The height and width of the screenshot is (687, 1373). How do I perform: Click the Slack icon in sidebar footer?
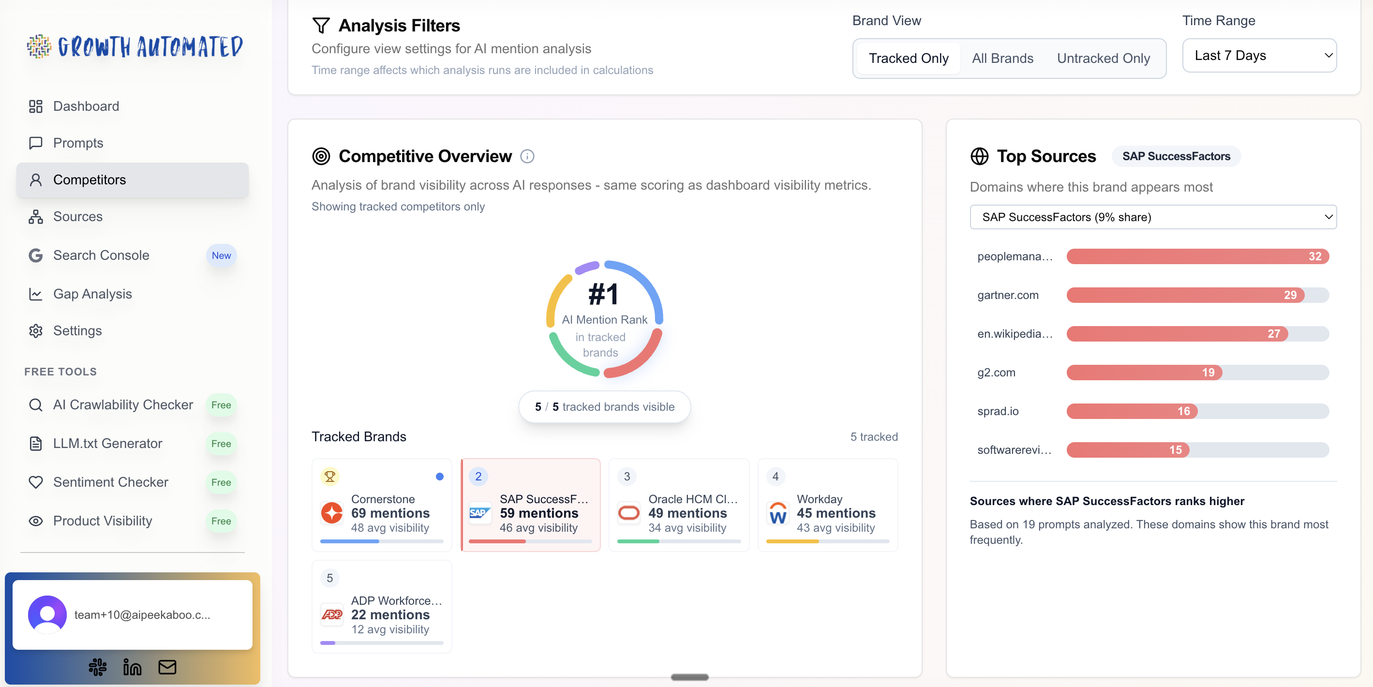[98, 667]
